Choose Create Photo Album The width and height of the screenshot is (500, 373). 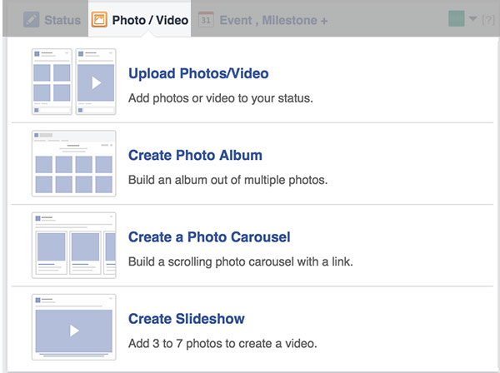point(195,156)
